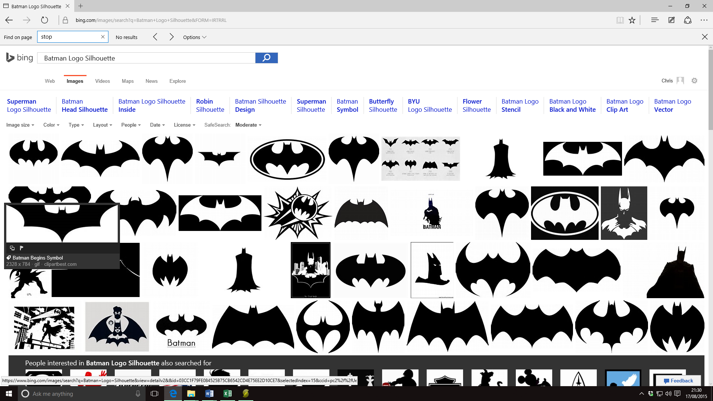Viewport: 713px width, 401px height.
Task: Change SafeSearch Moderate setting
Action: (x=248, y=125)
